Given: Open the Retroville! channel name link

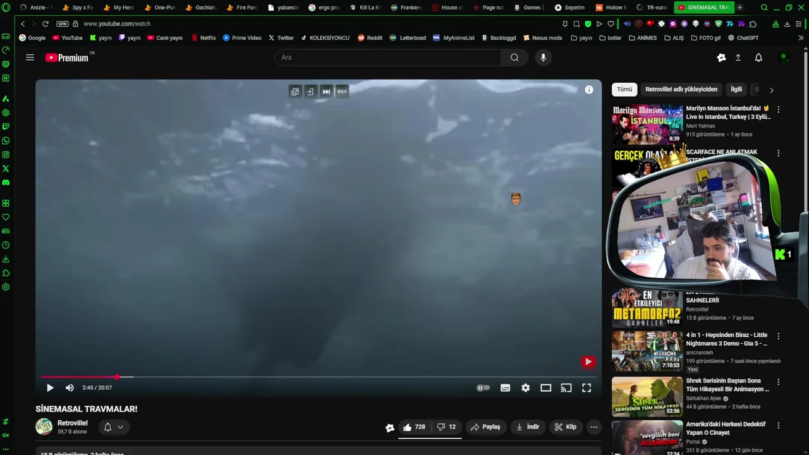Looking at the screenshot, I should (73, 423).
